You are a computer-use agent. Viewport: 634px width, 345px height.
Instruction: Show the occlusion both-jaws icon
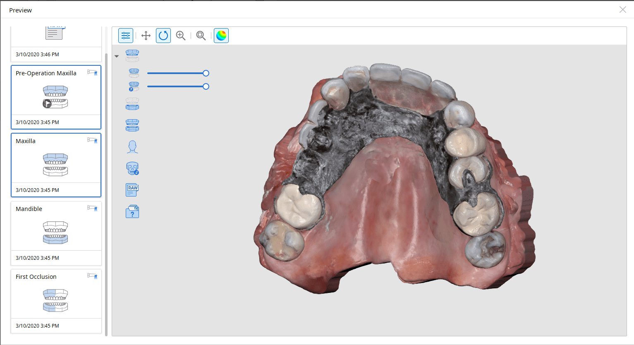pyautogui.click(x=132, y=125)
